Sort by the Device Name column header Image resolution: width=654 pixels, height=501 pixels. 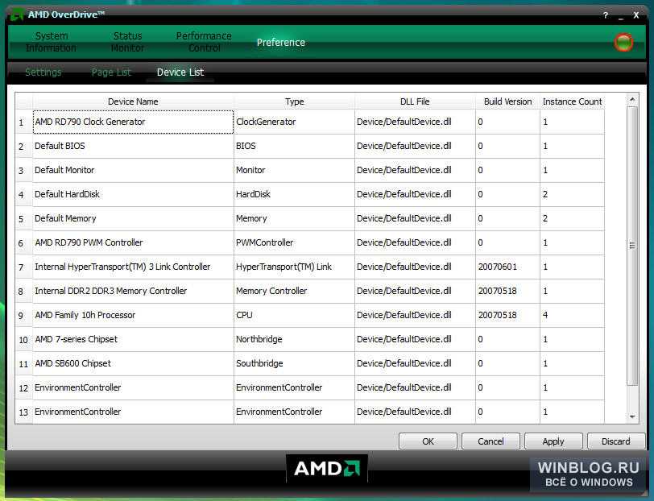coord(133,101)
